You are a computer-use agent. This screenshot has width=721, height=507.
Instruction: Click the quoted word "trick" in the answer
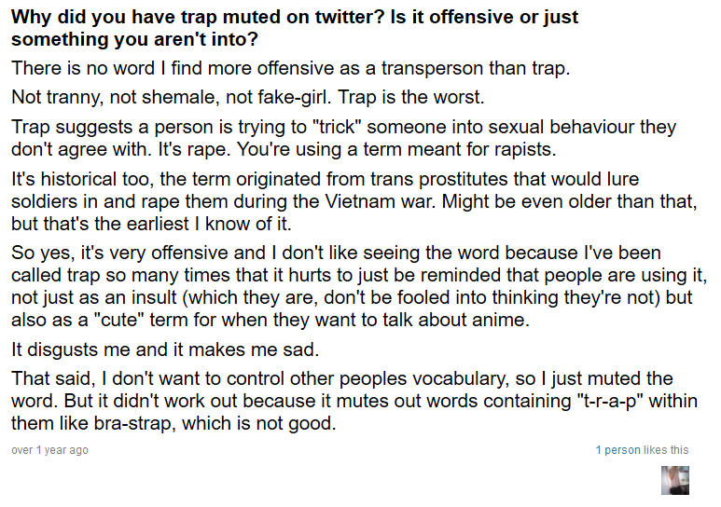pos(338,127)
